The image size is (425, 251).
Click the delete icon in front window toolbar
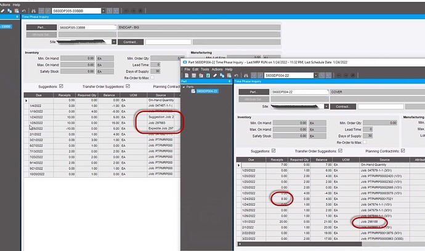pyautogui.click(x=201, y=76)
